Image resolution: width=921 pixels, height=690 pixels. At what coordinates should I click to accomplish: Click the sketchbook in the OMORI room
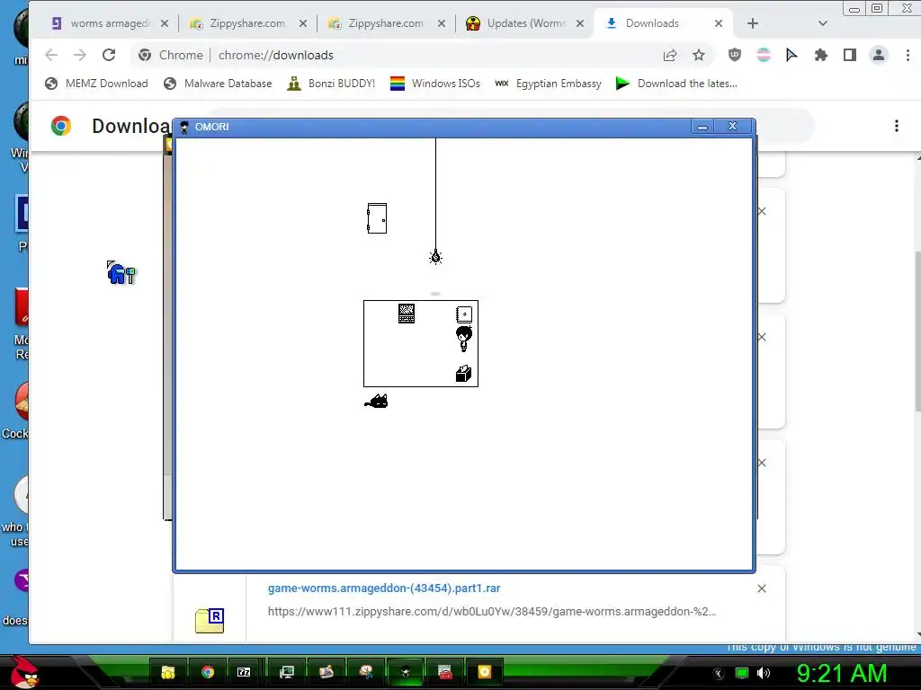[x=464, y=314]
